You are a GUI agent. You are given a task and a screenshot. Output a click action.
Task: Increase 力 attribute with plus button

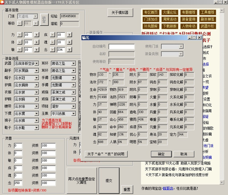pos(36,35)
